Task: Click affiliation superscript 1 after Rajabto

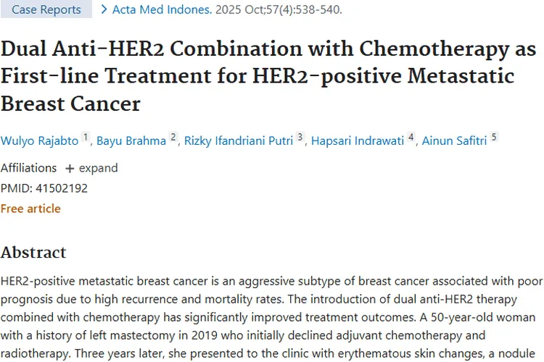Action: click(x=86, y=137)
